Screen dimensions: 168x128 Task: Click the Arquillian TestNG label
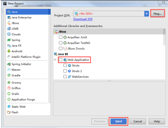(79, 43)
